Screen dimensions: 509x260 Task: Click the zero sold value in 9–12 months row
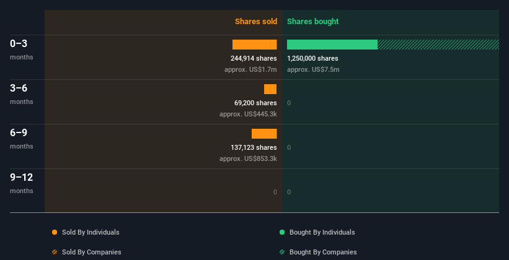(x=275, y=192)
